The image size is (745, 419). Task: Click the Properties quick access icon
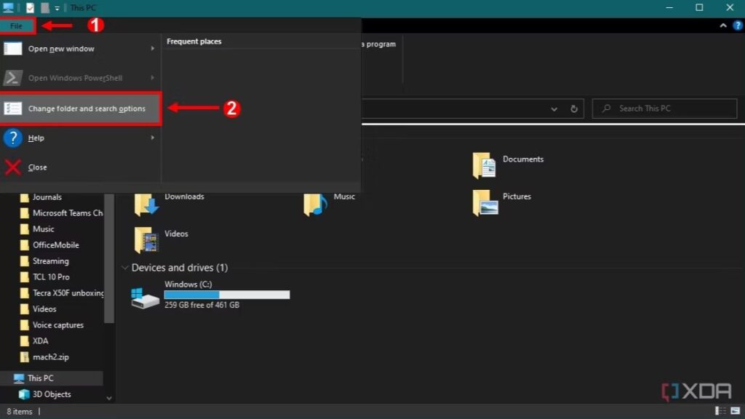[30, 7]
